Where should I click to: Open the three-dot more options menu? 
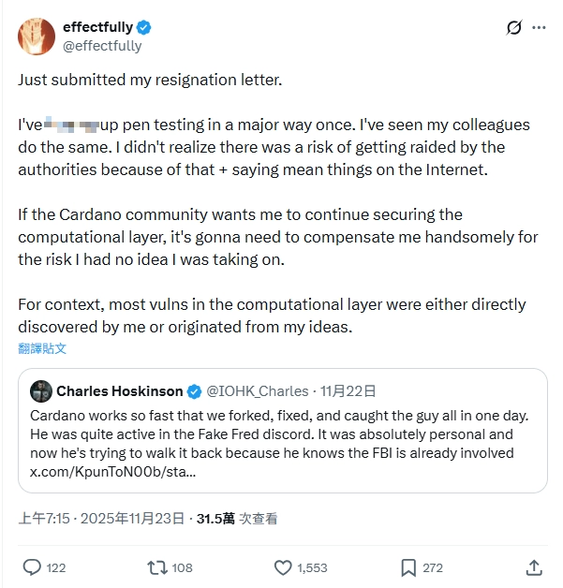click(x=539, y=27)
